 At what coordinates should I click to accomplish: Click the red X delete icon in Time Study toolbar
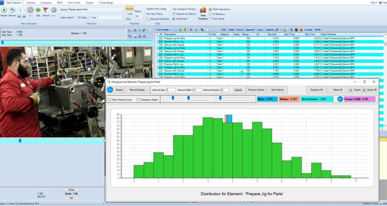point(191,30)
